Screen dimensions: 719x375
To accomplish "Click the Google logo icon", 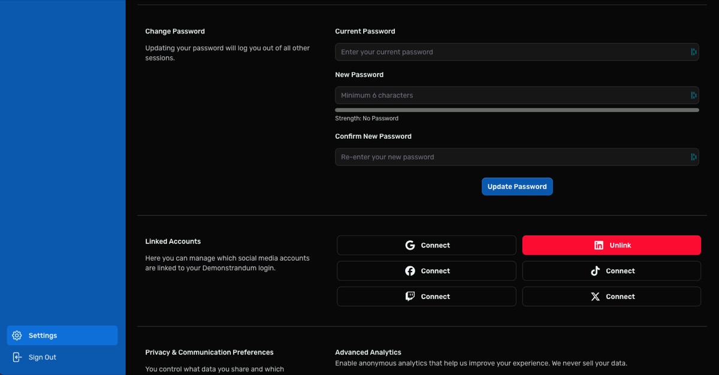I will pyautogui.click(x=410, y=245).
